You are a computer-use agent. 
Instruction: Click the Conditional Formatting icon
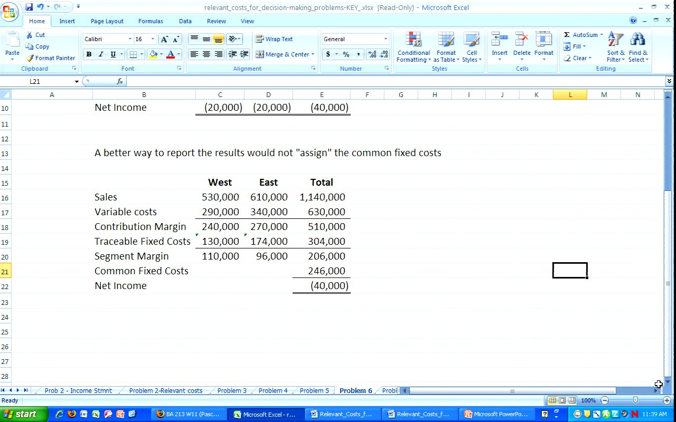pyautogui.click(x=413, y=40)
